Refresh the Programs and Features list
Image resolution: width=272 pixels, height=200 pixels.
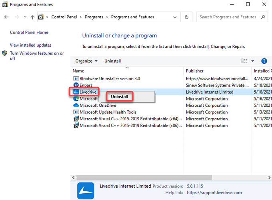pyautogui.click(x=186, y=17)
